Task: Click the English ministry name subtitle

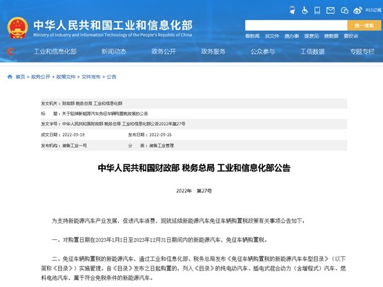Action: (x=112, y=35)
